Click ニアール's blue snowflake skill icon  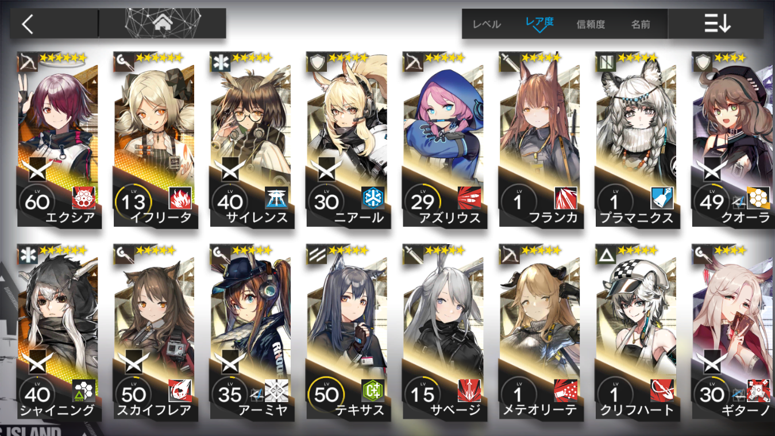click(x=373, y=198)
